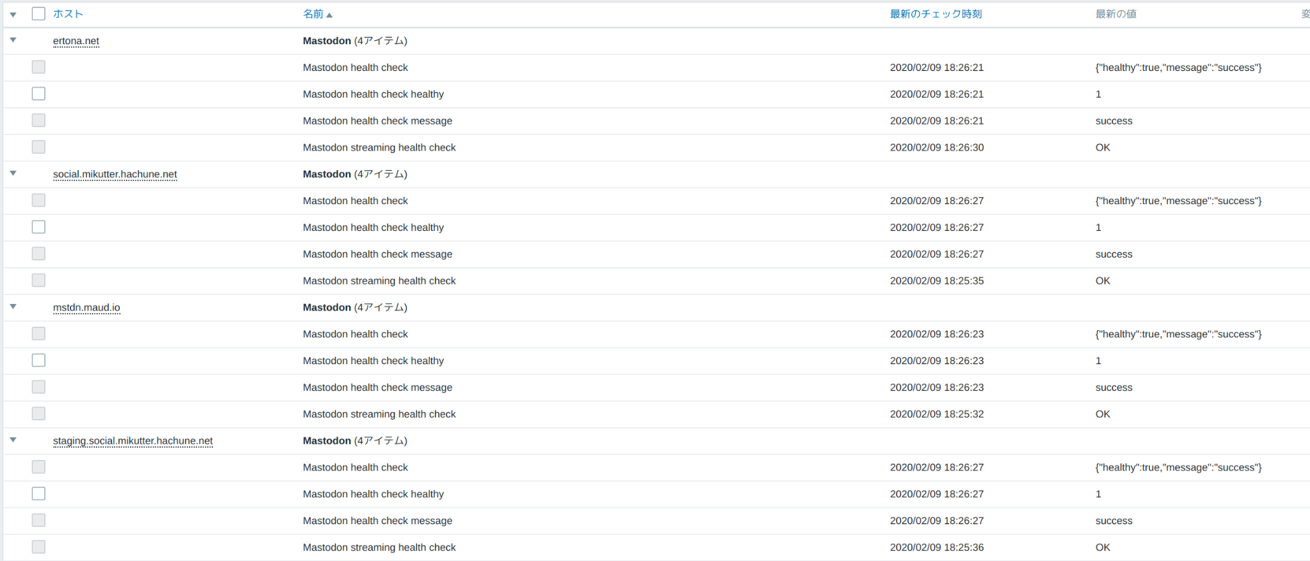The width and height of the screenshot is (1310, 561).
Task: Select ertona.net Mastodon streaming health check checkbox
Action: [39, 147]
